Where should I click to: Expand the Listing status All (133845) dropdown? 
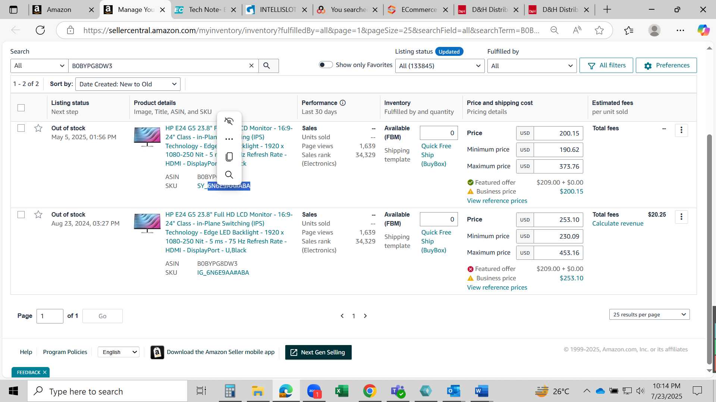point(440,66)
